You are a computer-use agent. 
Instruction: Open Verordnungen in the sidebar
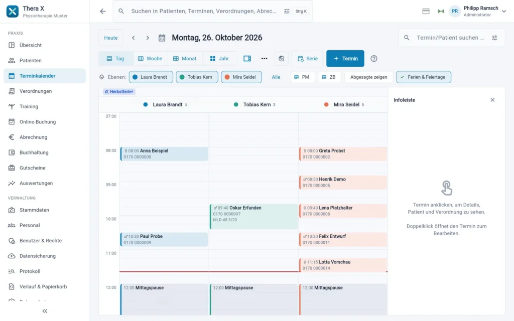pyautogui.click(x=45, y=91)
